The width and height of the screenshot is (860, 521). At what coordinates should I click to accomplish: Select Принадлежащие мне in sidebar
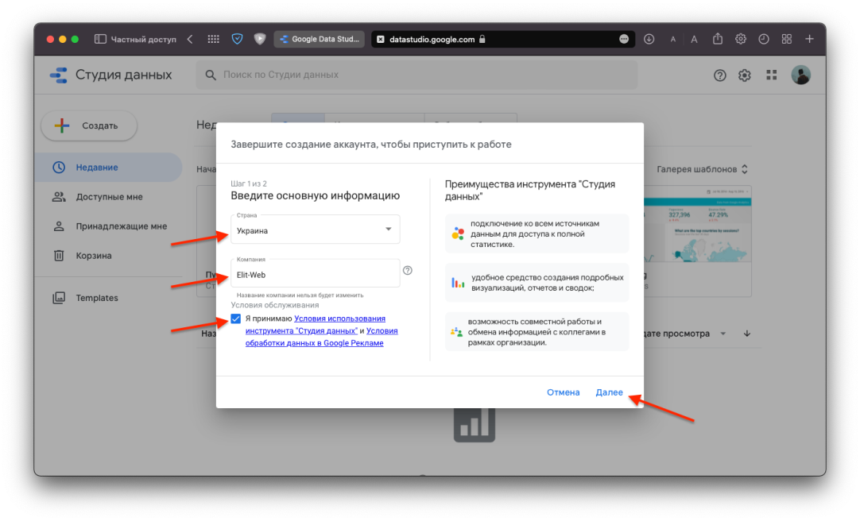click(x=109, y=226)
